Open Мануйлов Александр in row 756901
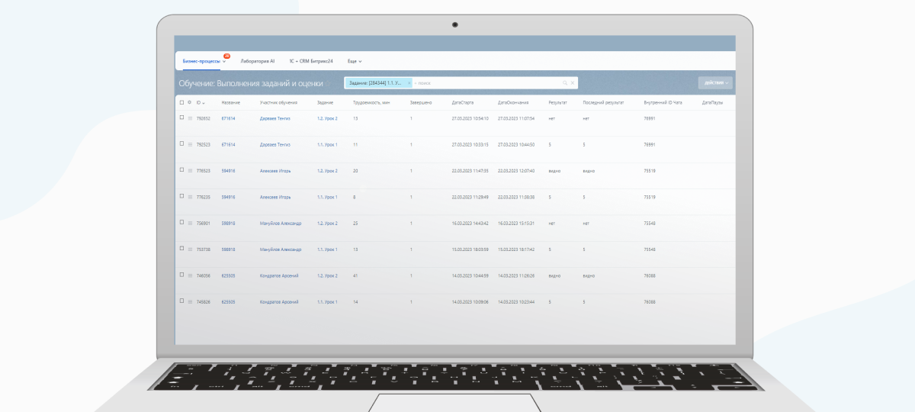Screen dimensions: 915x412 pos(281,224)
